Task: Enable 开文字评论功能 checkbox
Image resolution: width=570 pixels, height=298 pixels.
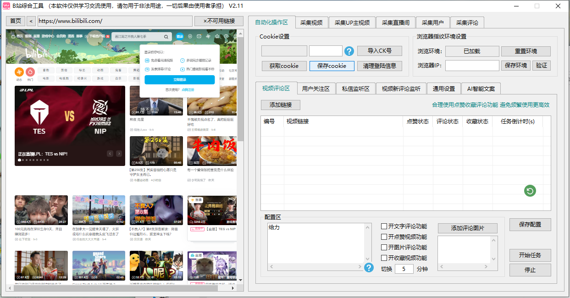Action: [x=384, y=226]
